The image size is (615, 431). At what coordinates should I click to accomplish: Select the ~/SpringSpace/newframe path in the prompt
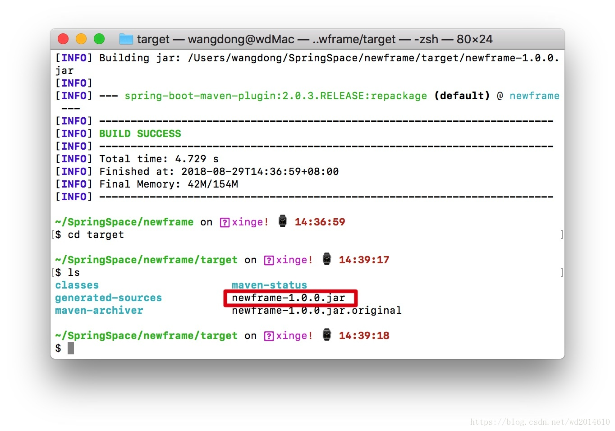coord(124,222)
